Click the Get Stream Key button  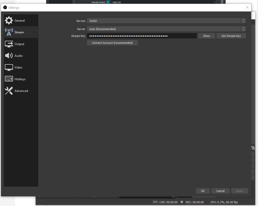231,36
